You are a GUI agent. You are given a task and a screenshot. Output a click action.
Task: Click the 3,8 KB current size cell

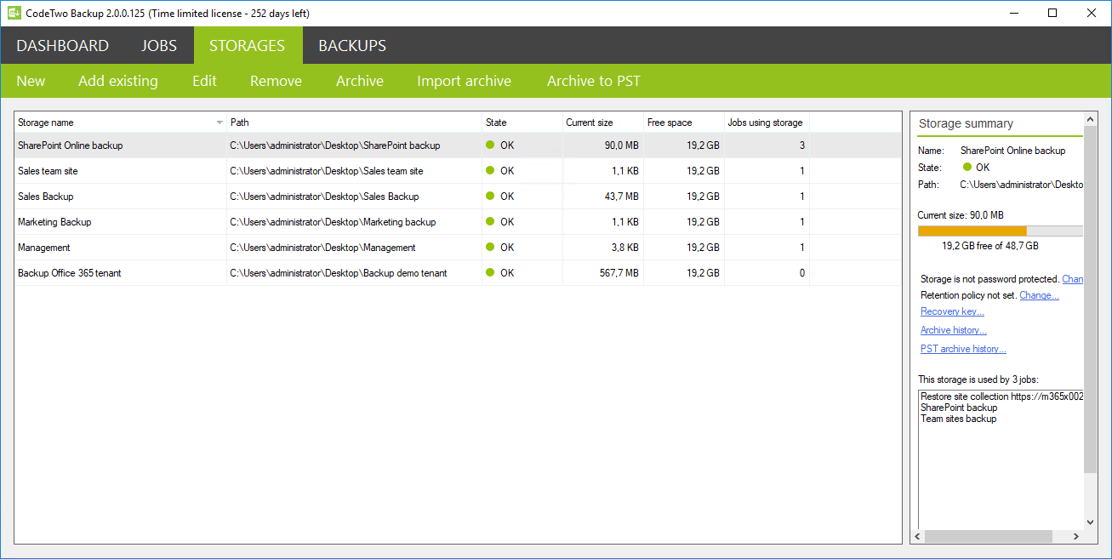pyautogui.click(x=624, y=248)
